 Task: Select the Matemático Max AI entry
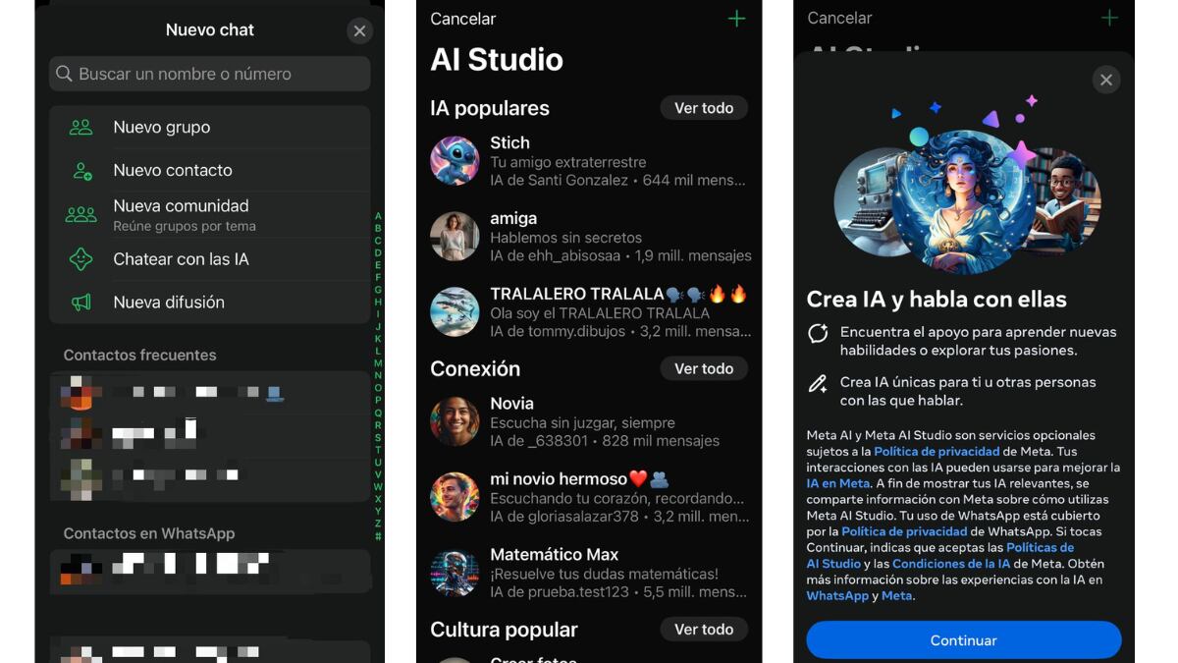click(589, 573)
